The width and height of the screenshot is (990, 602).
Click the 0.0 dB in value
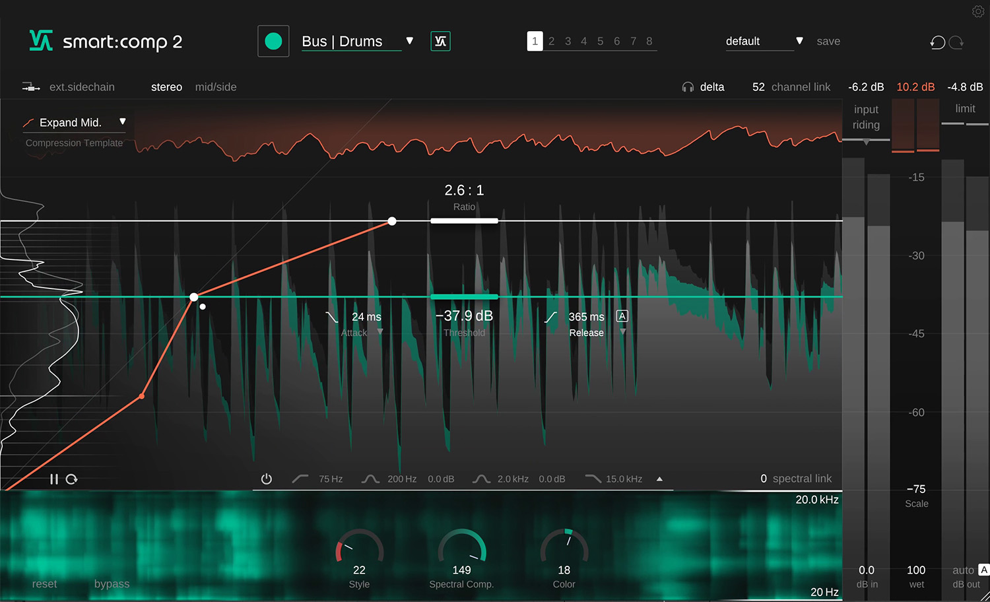(x=867, y=570)
